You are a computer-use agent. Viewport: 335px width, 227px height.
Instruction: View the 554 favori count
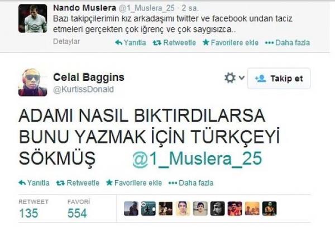[x=77, y=213]
